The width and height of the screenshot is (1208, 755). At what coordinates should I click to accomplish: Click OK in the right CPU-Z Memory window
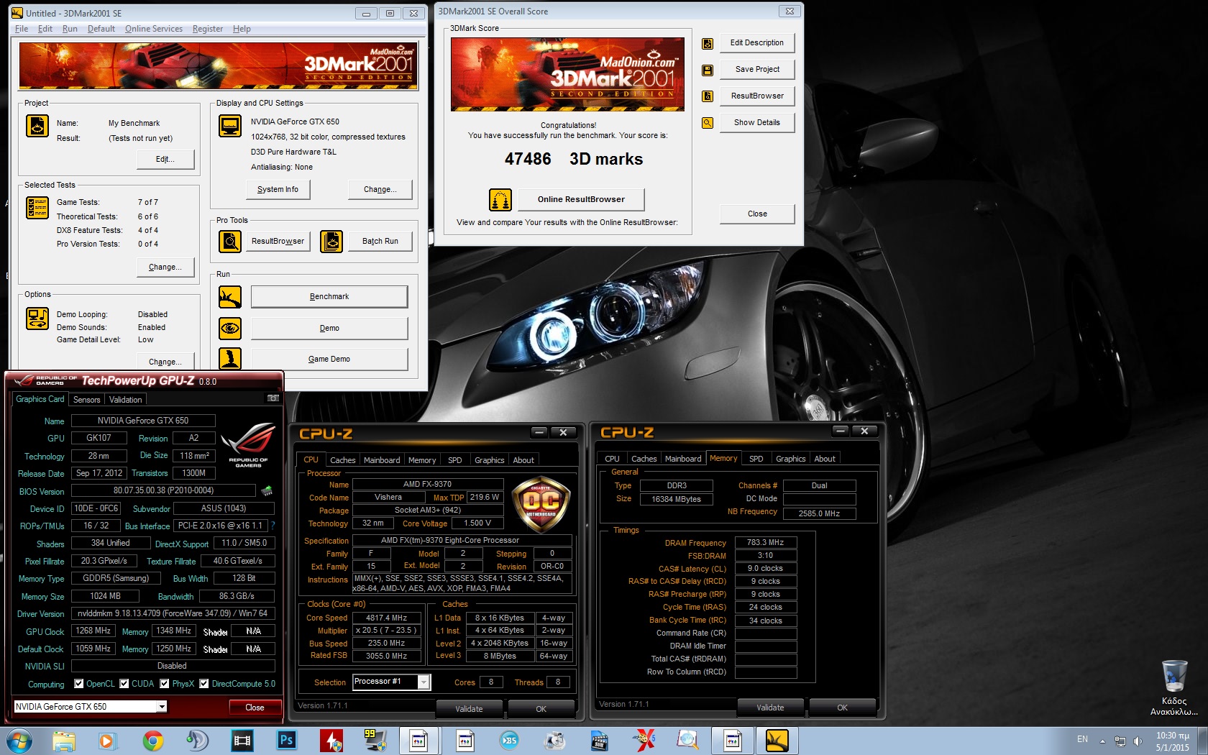(x=842, y=708)
